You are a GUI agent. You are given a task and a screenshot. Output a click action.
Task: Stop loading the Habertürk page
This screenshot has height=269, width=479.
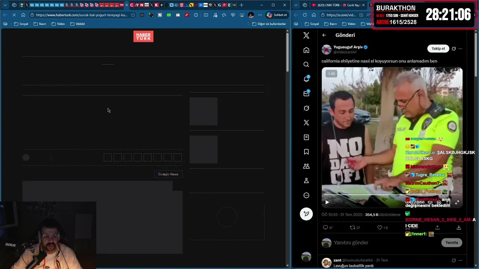pos(14,15)
